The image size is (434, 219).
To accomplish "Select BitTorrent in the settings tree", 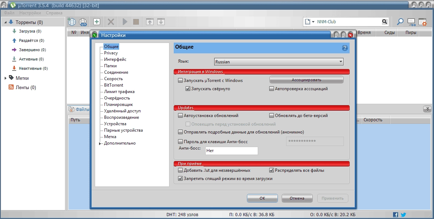I will point(113,85).
